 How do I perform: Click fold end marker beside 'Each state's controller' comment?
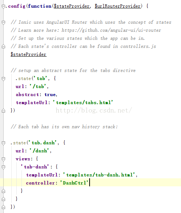[x=3, y=46]
